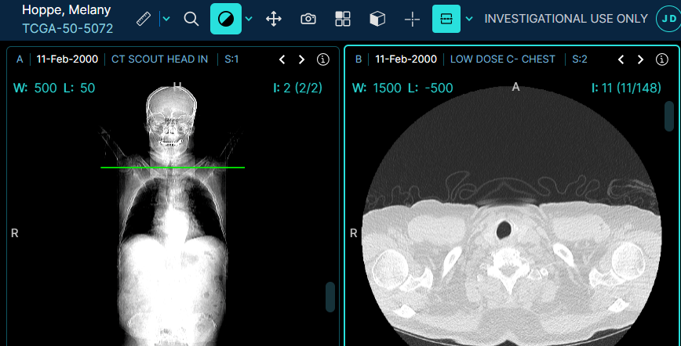Click image index I: 11 (11/148)
The width and height of the screenshot is (681, 346).
[626, 88]
